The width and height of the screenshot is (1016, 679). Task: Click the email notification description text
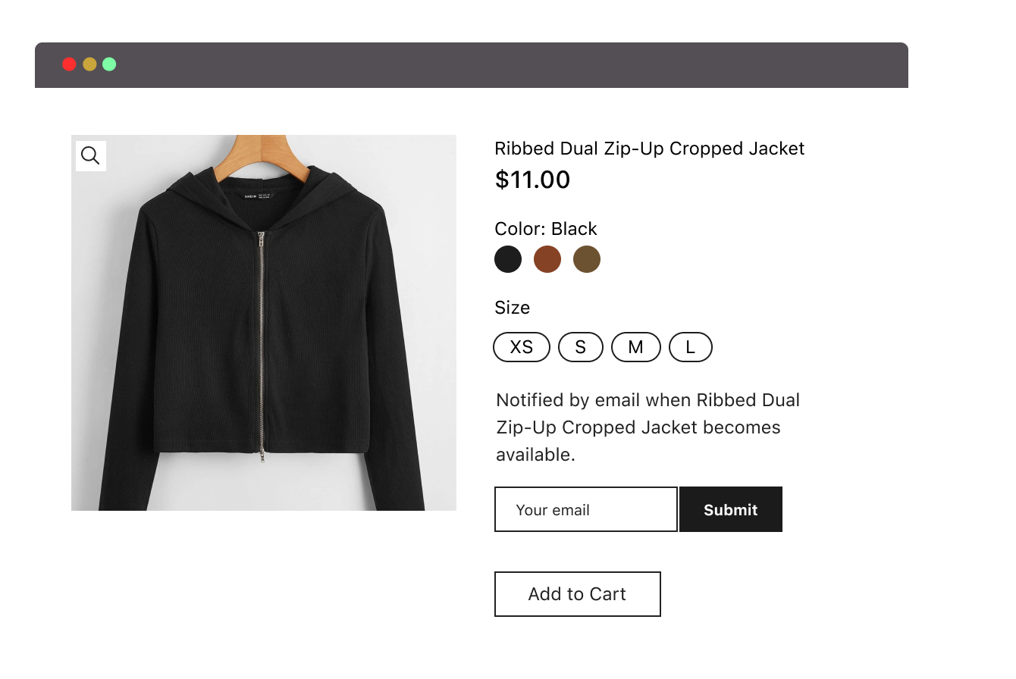coord(648,427)
